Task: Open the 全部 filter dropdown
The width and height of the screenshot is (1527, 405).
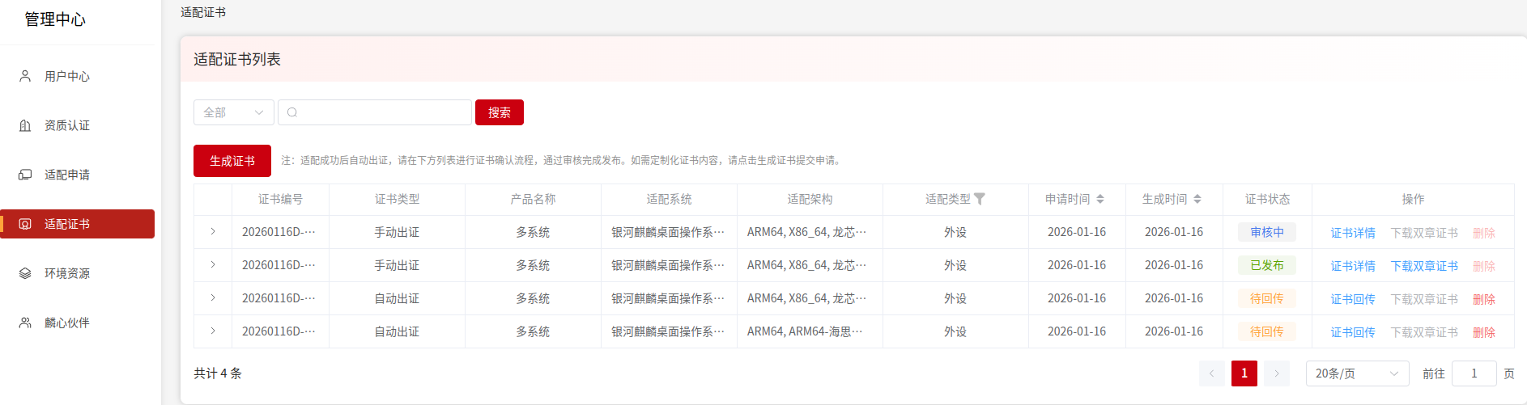Action: (x=233, y=112)
